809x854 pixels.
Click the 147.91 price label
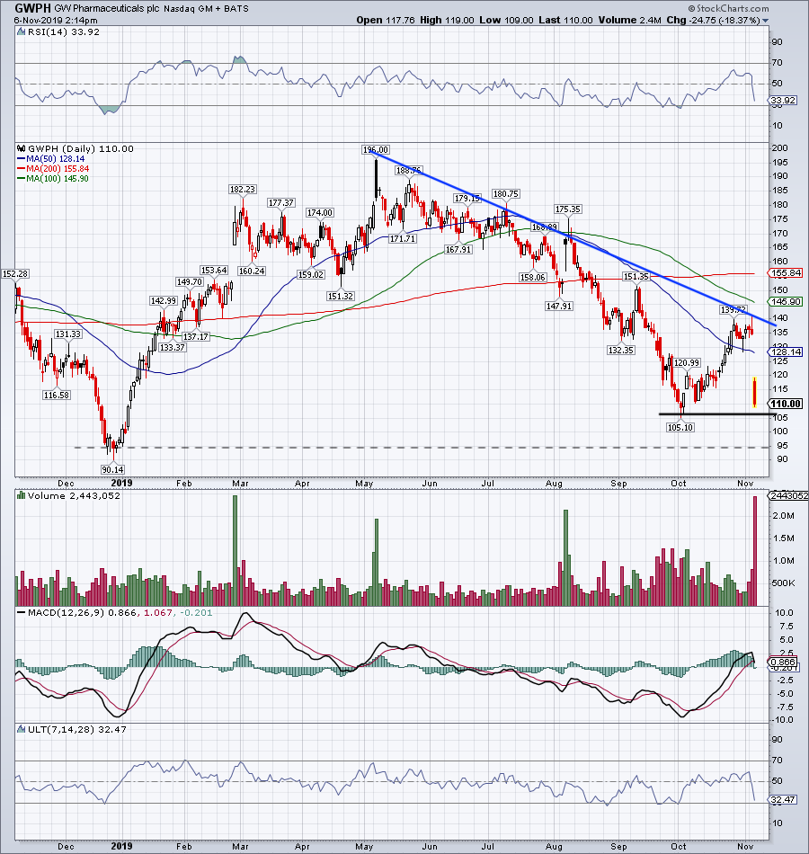pos(559,306)
